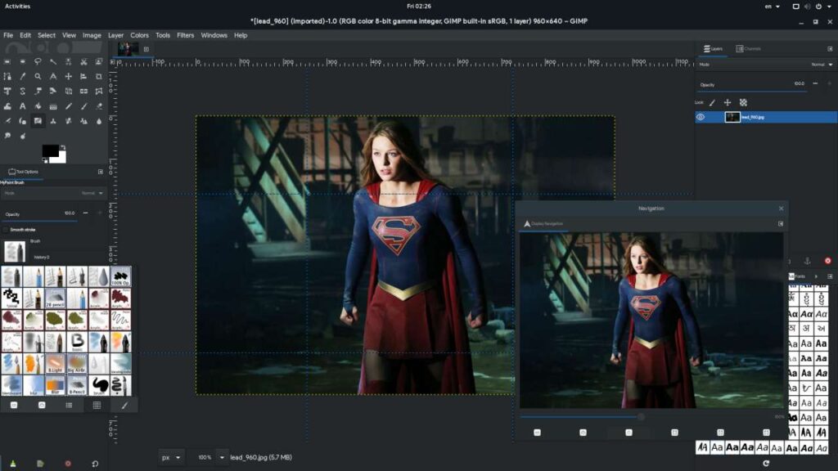
Task: Open the en language indicator menu
Action: click(773, 7)
